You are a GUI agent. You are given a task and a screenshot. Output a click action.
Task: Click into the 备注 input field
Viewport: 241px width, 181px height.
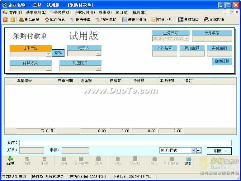point(125,143)
